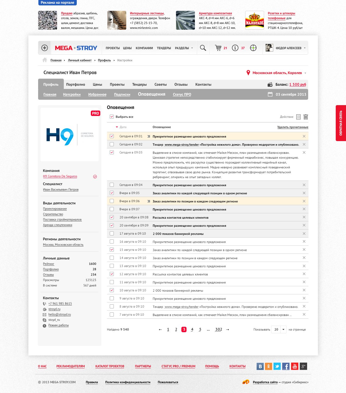The height and width of the screenshot is (393, 346).
Task: Click the magnifier search icon in header
Action: [x=203, y=48]
